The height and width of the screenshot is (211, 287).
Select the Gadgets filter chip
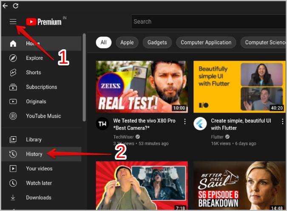[157, 42]
